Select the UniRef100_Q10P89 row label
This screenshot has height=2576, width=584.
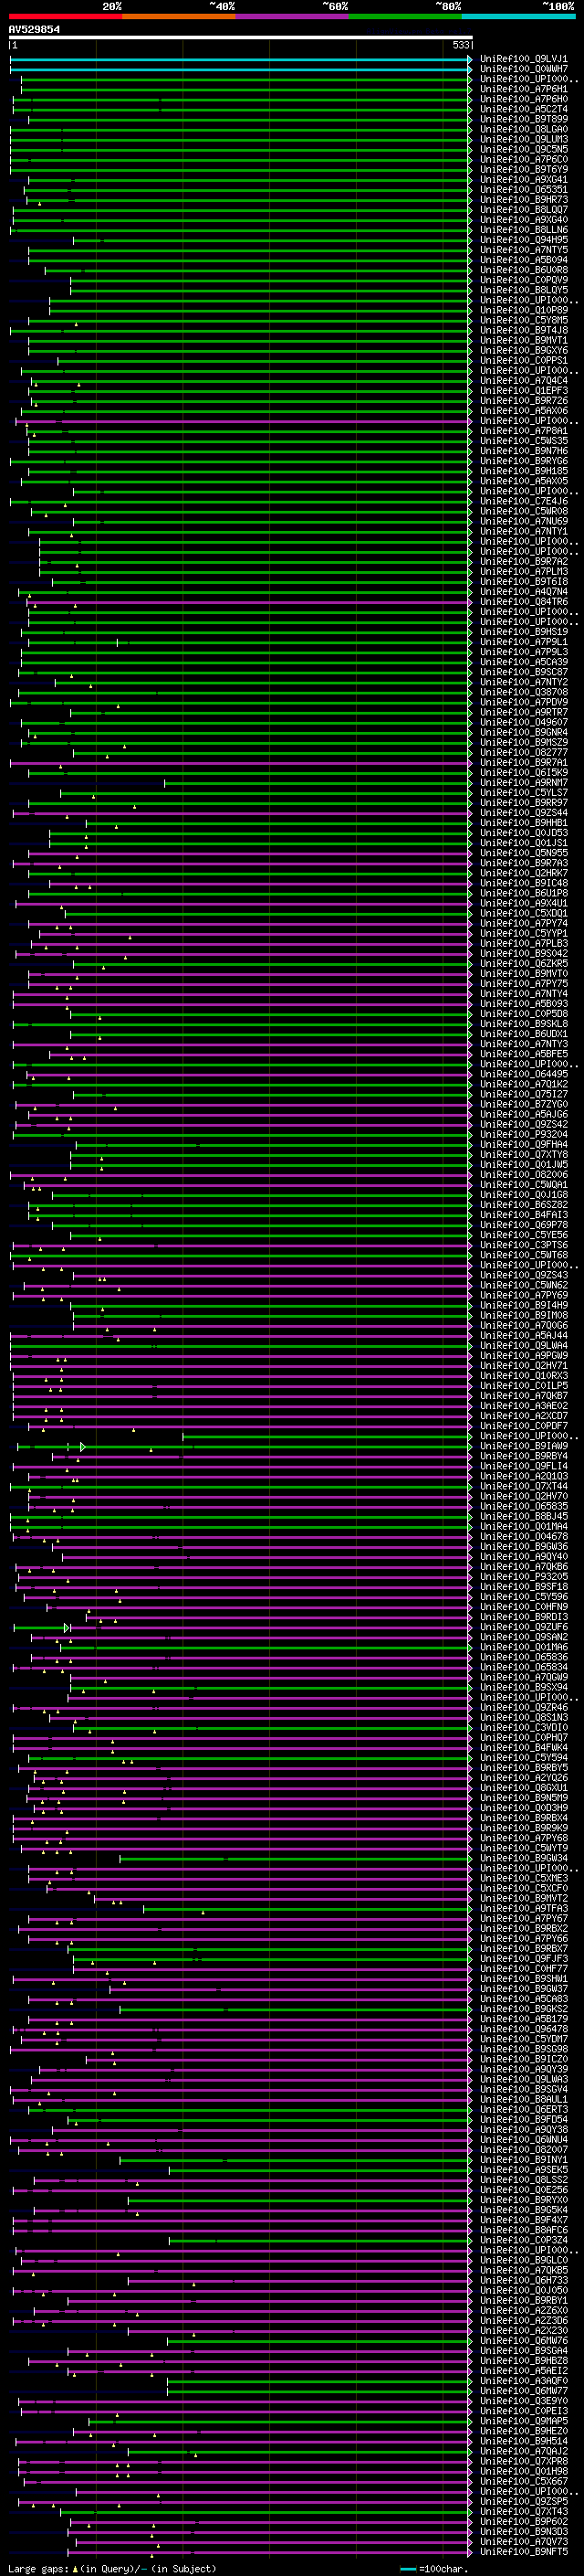[524, 310]
